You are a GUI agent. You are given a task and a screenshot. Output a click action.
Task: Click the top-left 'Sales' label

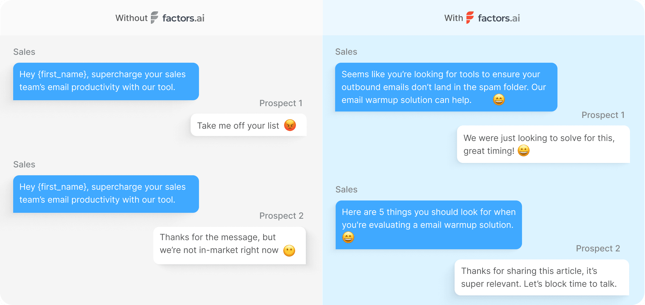24,52
